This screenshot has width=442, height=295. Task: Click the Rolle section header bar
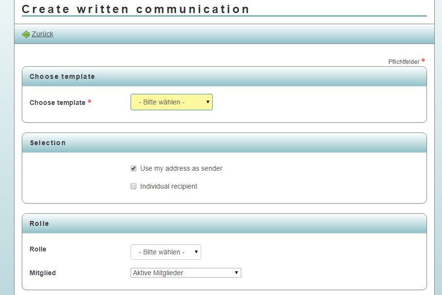coord(224,223)
